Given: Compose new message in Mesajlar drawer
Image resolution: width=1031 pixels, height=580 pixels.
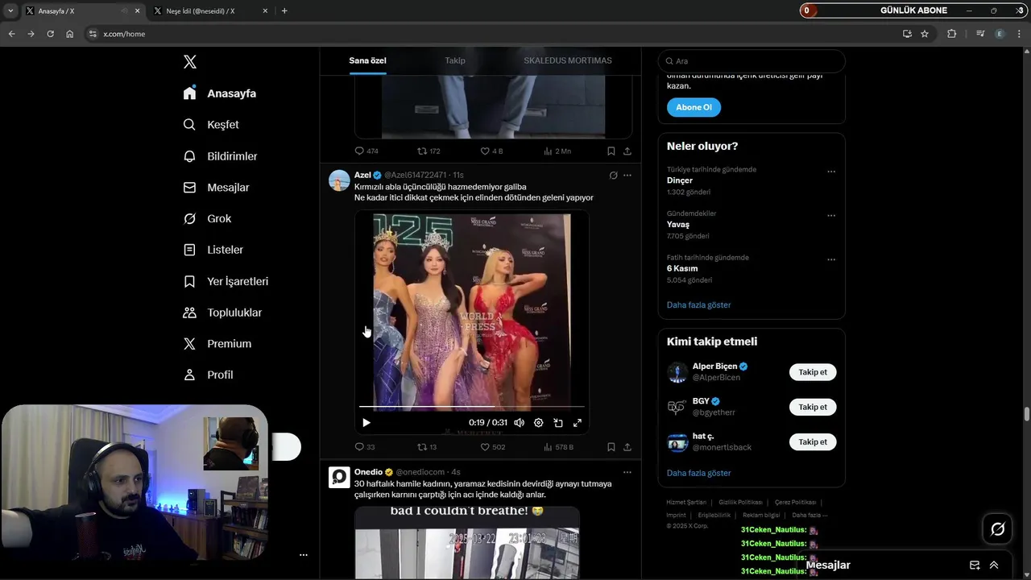Looking at the screenshot, I should (x=975, y=565).
